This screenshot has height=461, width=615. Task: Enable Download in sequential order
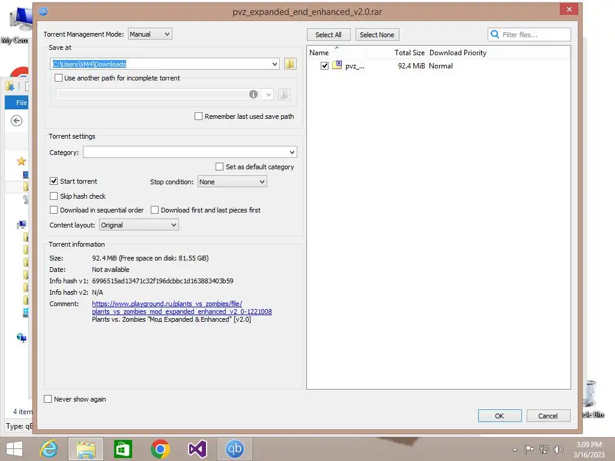tap(53, 209)
